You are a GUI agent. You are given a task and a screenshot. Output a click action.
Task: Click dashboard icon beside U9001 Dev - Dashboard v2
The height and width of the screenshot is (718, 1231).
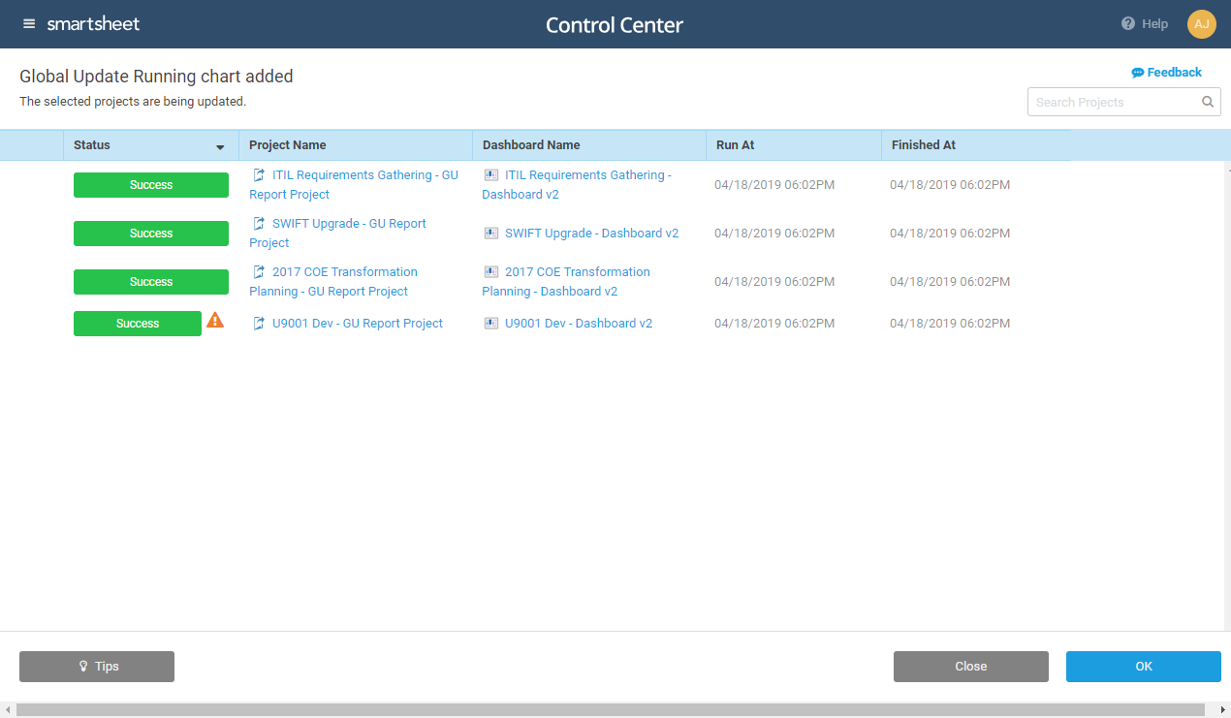pyautogui.click(x=491, y=324)
